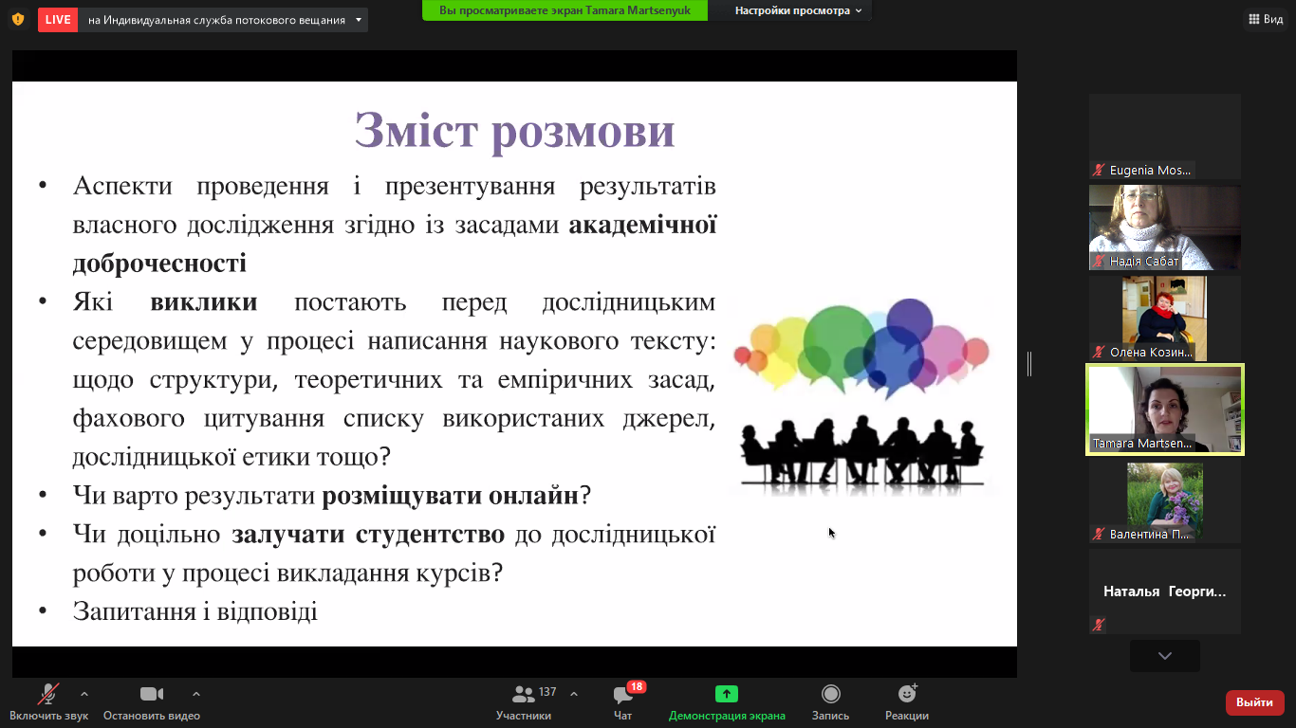Click the muted mic icon on Валентина's tile
The width and height of the screenshot is (1296, 728).
coord(1097,533)
